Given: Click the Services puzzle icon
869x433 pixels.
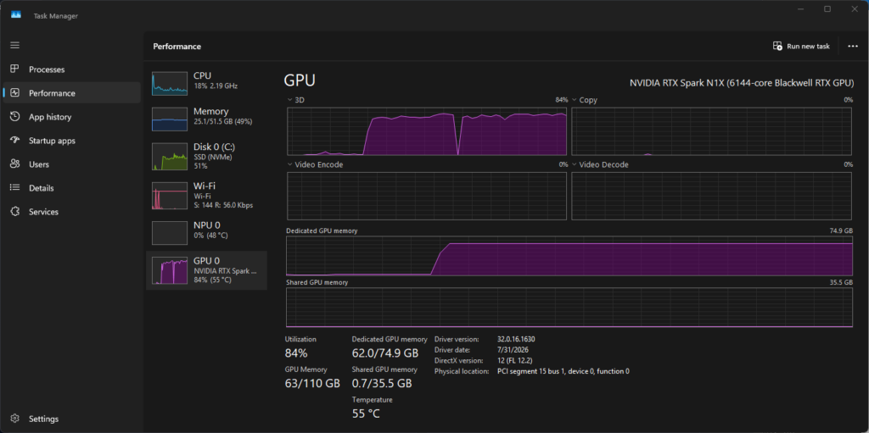Looking at the screenshot, I should pos(15,212).
